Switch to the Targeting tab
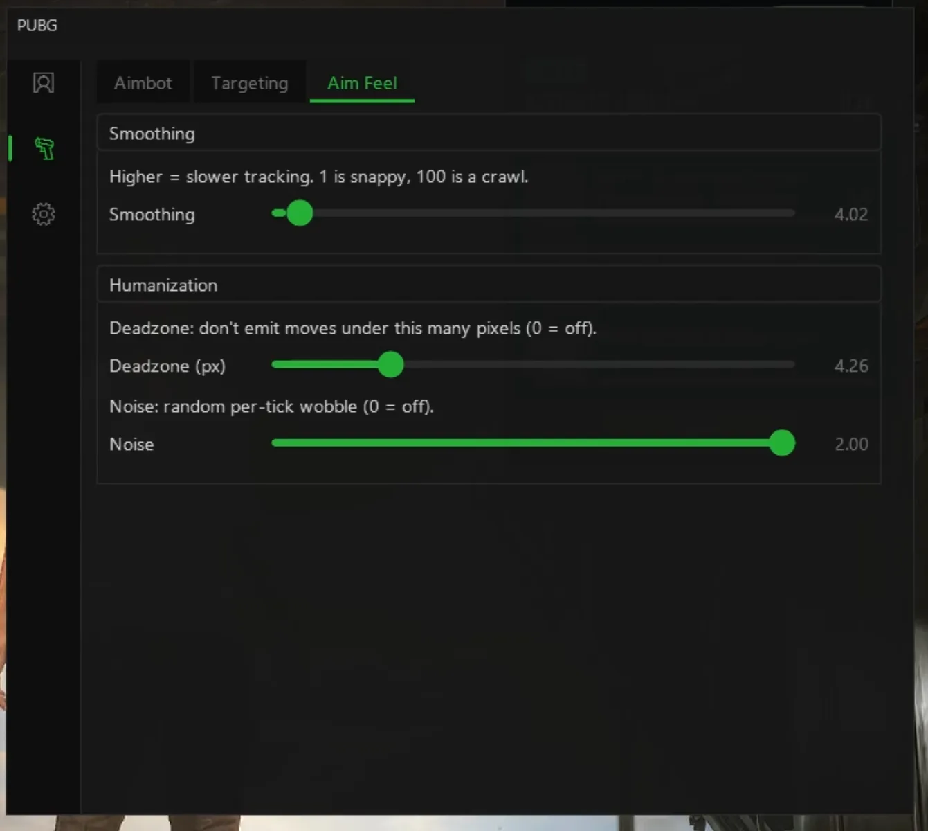 click(250, 83)
